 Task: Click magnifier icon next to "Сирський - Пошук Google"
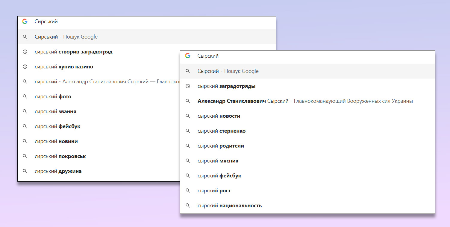(25, 37)
